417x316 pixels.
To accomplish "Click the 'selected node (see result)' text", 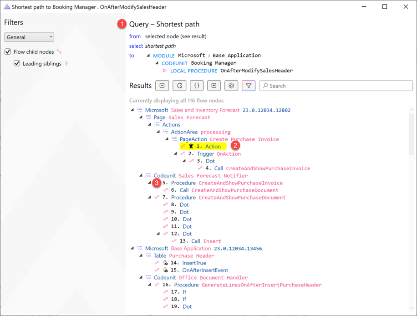I will (x=176, y=36).
